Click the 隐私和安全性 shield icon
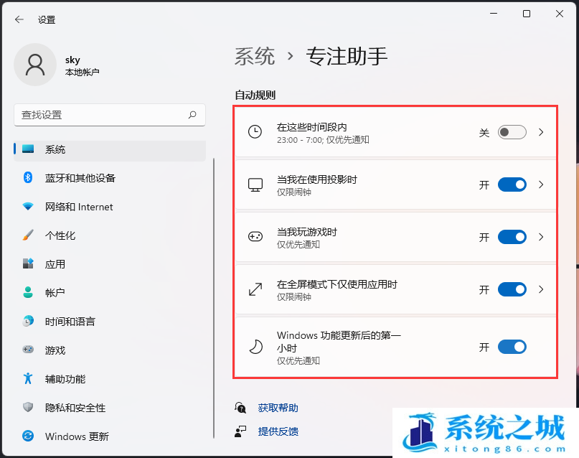The width and height of the screenshot is (579, 458). (x=28, y=407)
